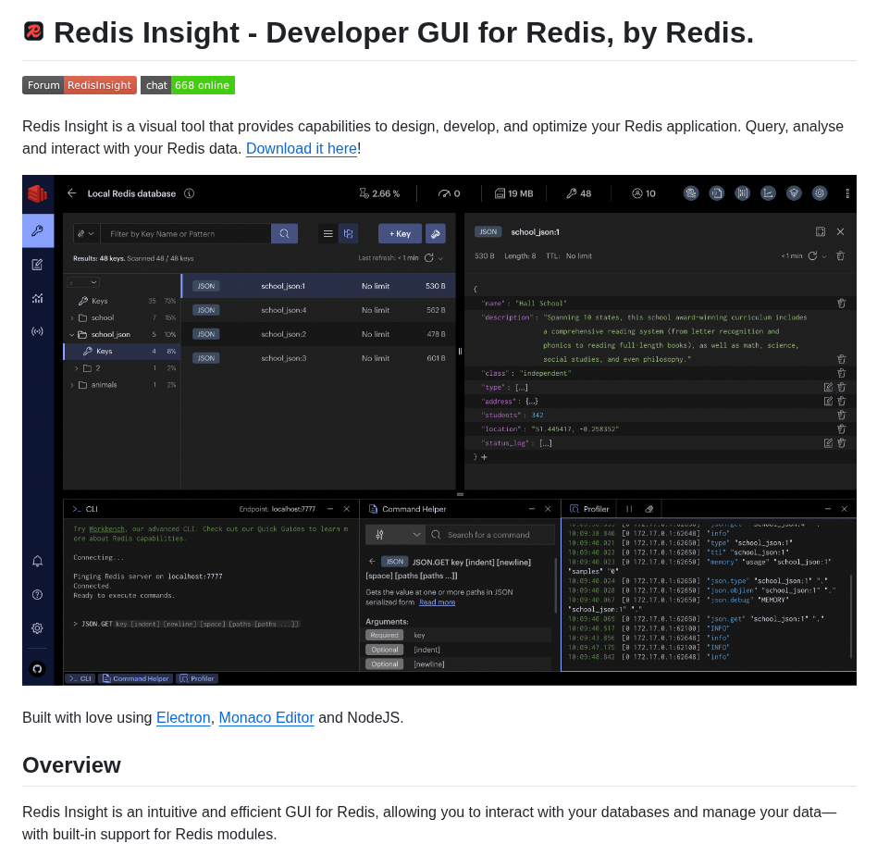Pause the Profiler
Image resolution: width=877 pixels, height=856 pixels.
point(629,509)
